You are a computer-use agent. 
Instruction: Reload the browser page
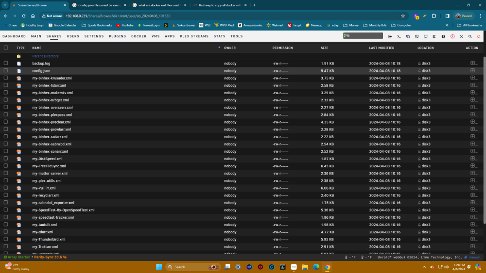point(23,16)
